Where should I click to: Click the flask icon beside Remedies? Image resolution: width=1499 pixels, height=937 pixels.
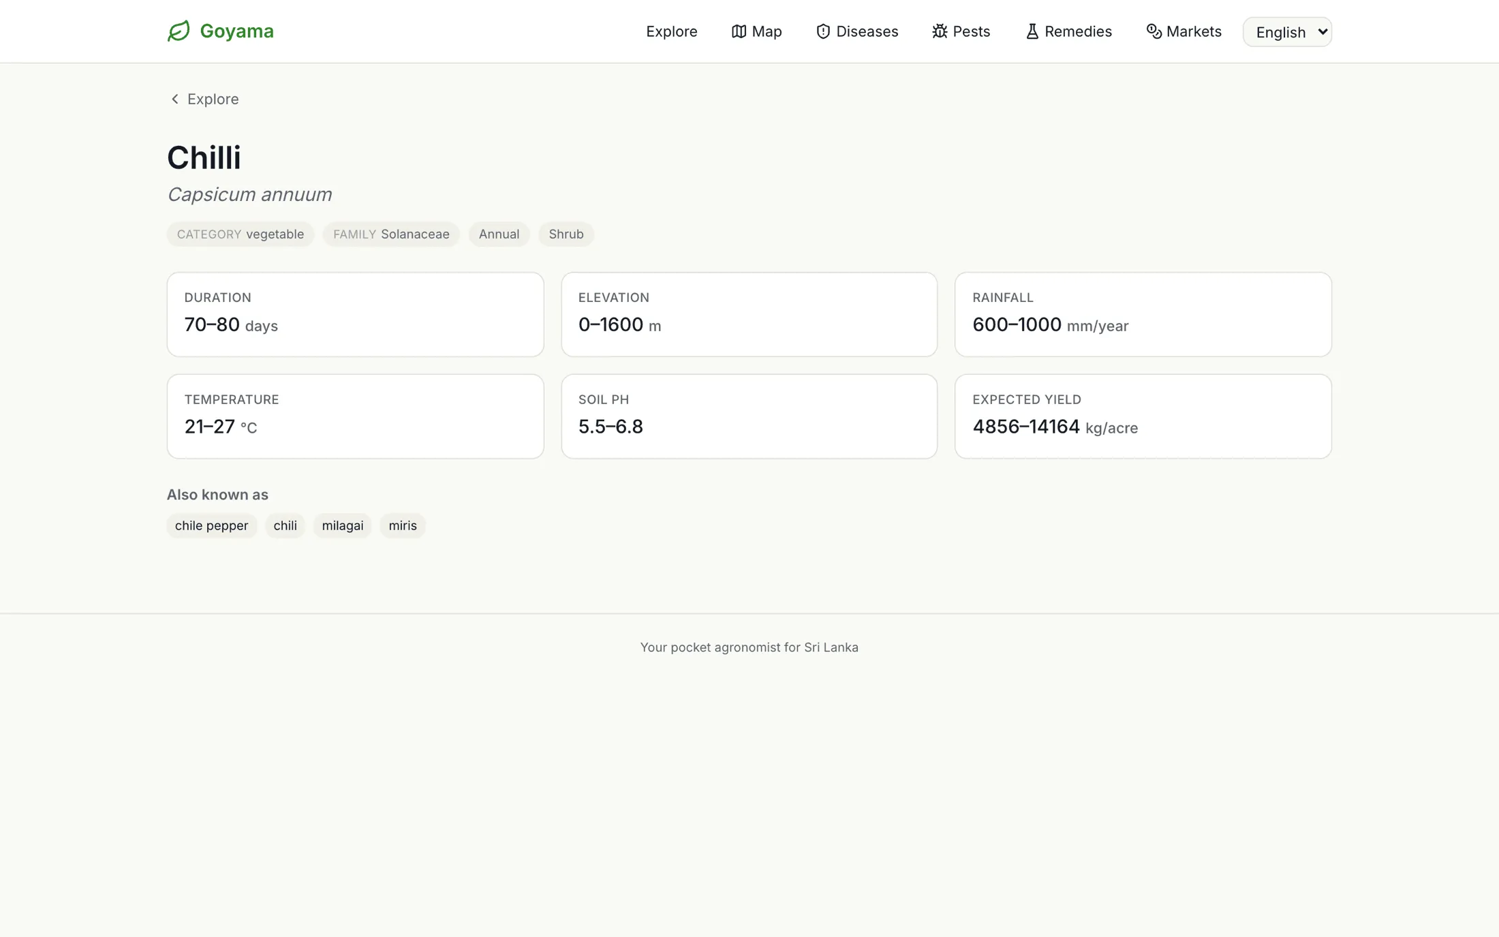[x=1032, y=31]
